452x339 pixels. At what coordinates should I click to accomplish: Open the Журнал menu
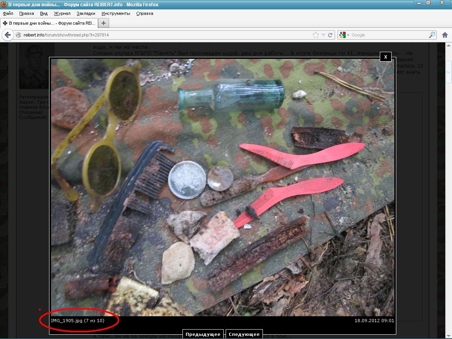point(62,13)
